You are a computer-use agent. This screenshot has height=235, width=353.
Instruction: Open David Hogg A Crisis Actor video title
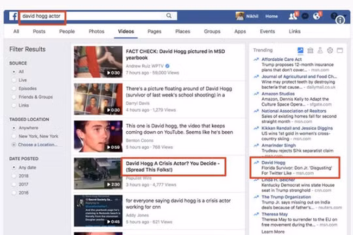[x=173, y=166]
